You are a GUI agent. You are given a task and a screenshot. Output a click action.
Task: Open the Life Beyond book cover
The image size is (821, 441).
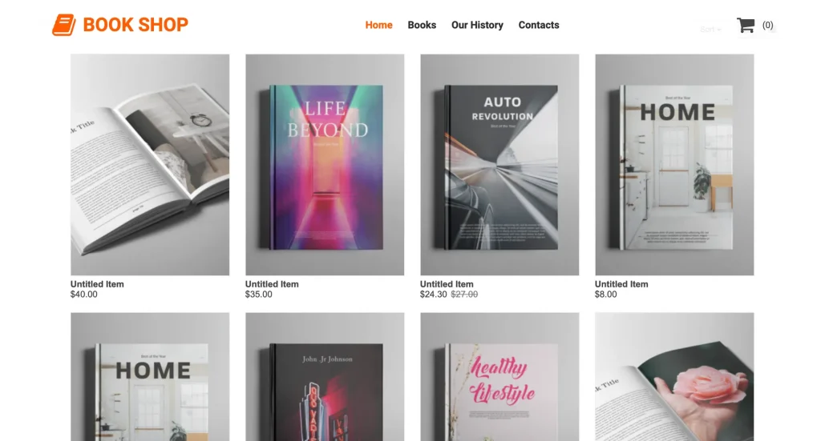click(325, 165)
